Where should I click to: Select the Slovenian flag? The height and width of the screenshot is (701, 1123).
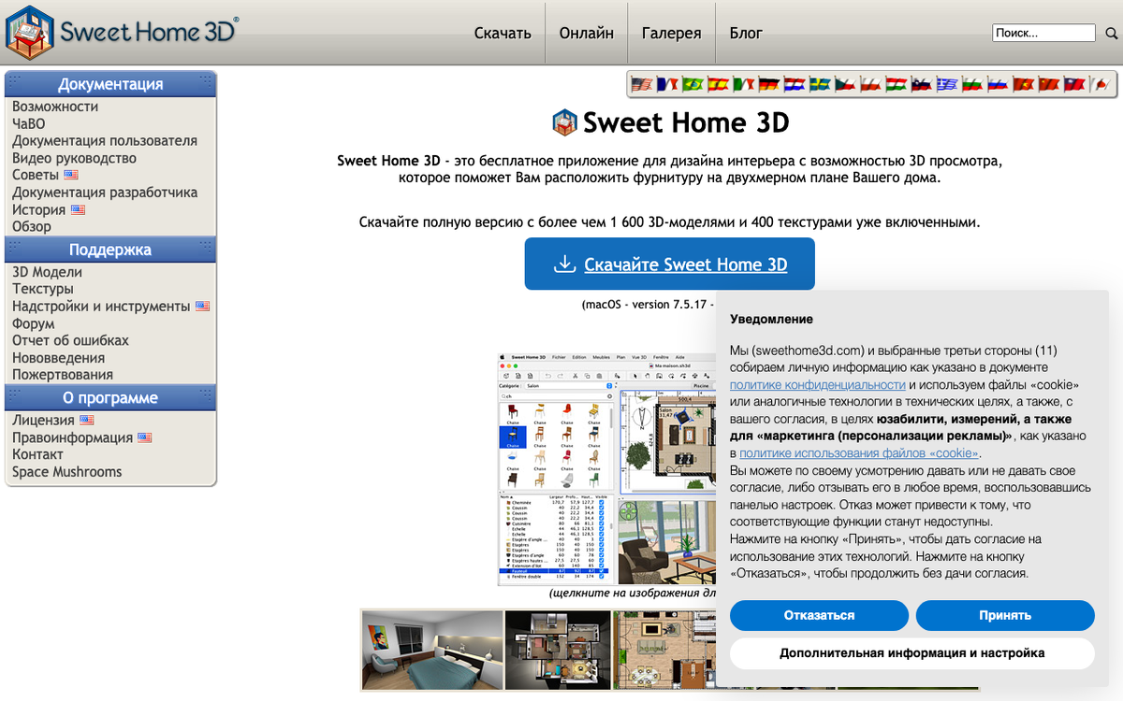(921, 84)
